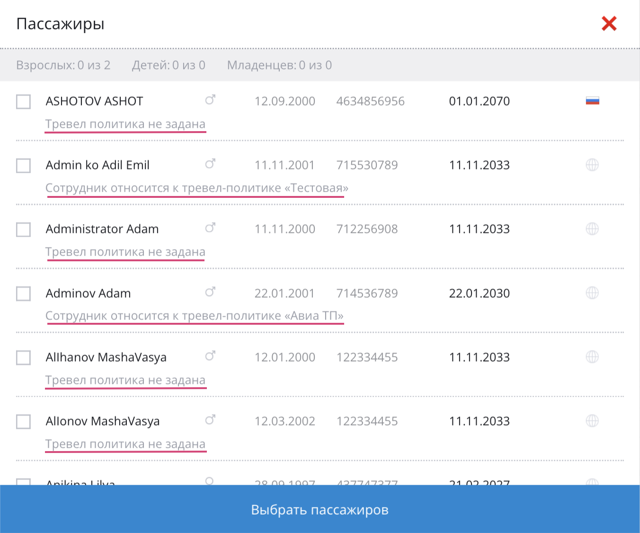Open the «Авиа ТП» travel policy link
This screenshot has height=533, width=640.
(194, 316)
